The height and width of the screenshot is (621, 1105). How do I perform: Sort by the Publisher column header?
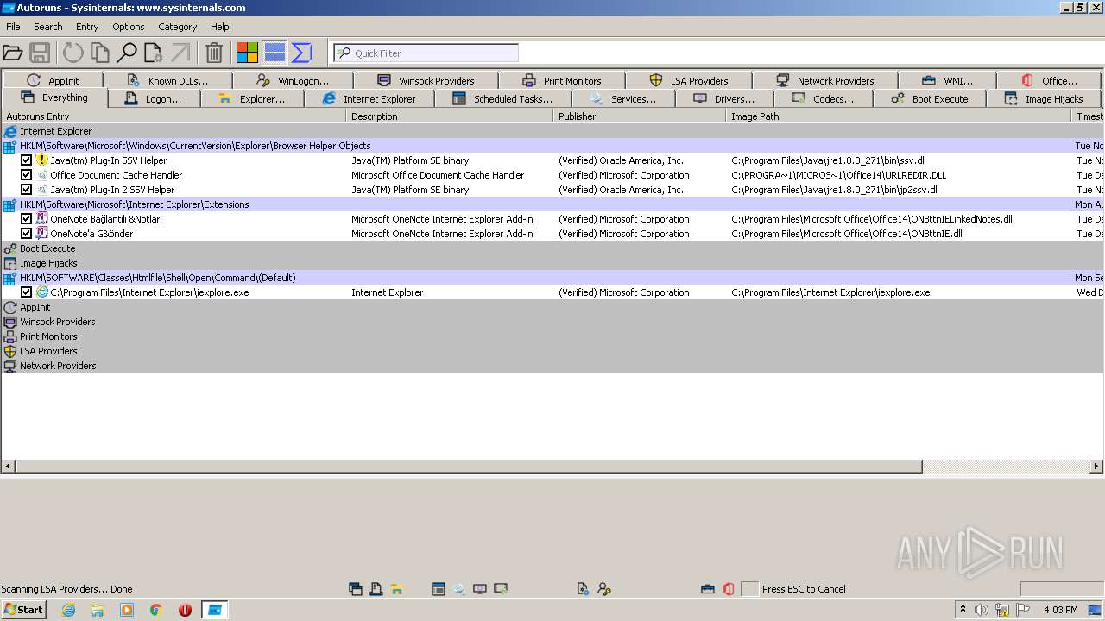coord(639,116)
